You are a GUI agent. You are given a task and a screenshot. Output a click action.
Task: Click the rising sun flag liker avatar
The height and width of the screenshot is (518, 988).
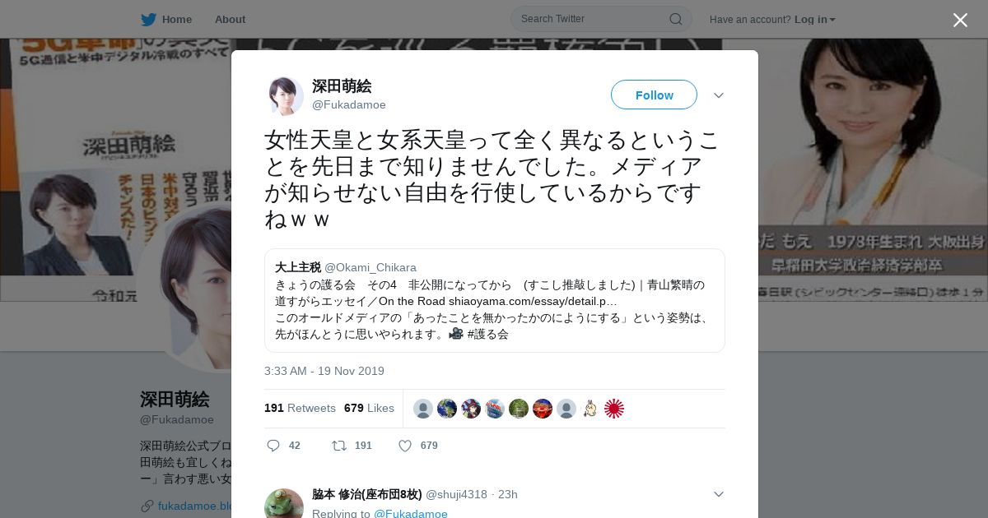614,409
